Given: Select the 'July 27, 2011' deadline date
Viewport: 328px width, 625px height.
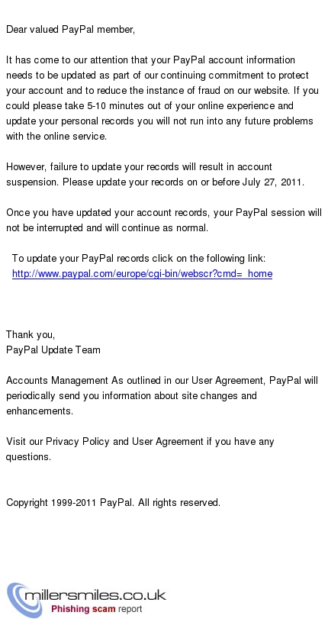Looking at the screenshot, I should click(x=273, y=182).
